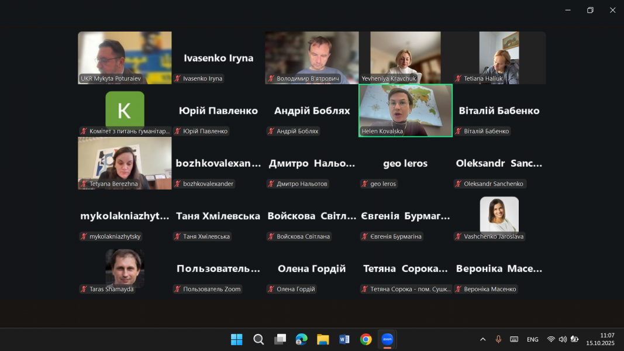Click the Zoom app icon in the taskbar
Screen dimensions: 624x351
(387, 339)
